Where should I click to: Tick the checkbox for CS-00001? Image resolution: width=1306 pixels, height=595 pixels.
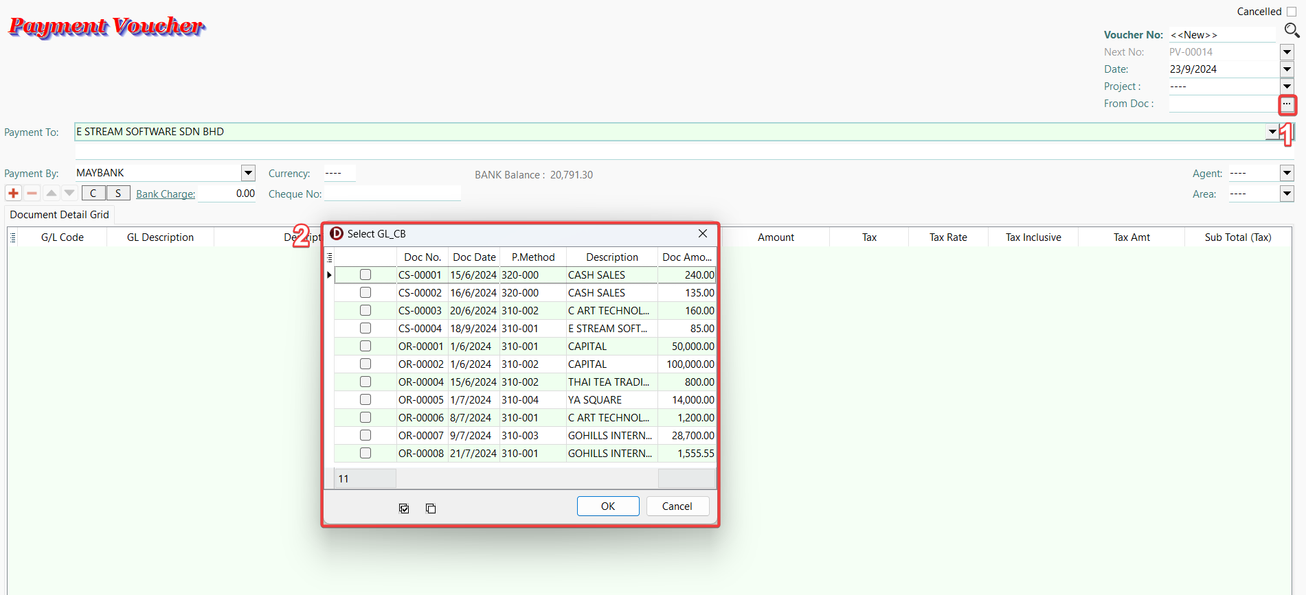point(365,275)
